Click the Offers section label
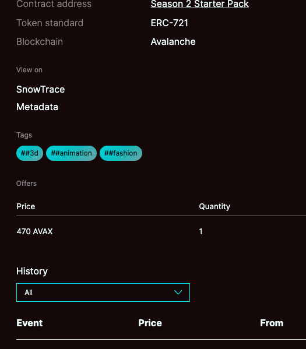This screenshot has height=349, width=306. point(26,184)
